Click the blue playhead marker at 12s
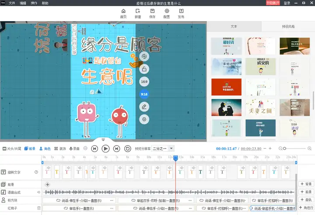This screenshot has width=315, height=215. [175, 158]
